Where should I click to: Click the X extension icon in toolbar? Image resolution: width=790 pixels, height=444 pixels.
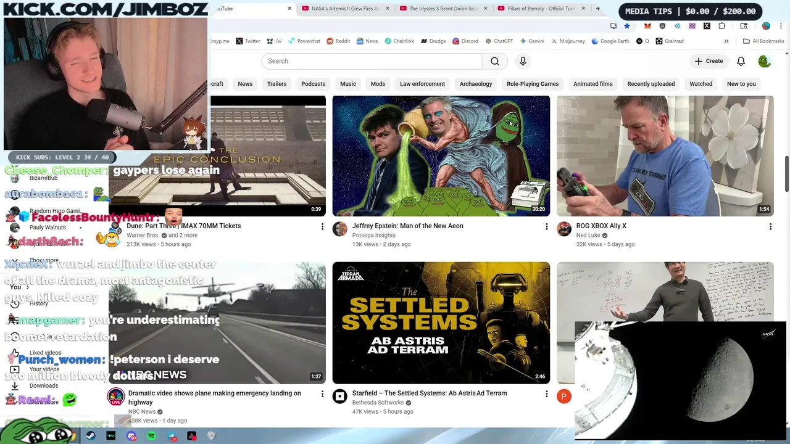pos(707,26)
